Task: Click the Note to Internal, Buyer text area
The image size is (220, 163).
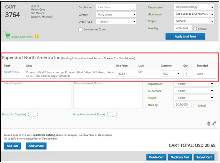Action: 108,95
